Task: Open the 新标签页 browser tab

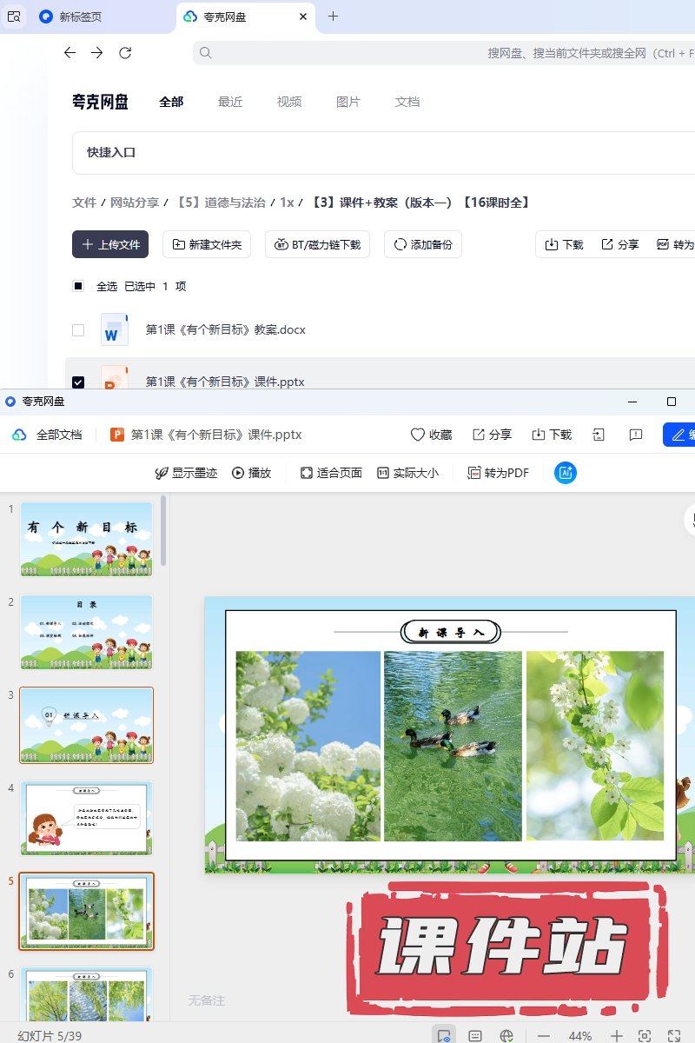Action: click(80, 17)
